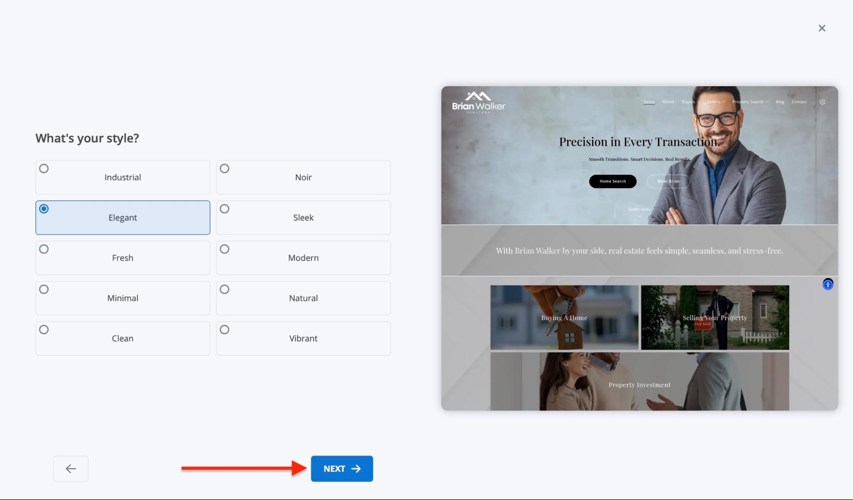This screenshot has width=853, height=500.
Task: Click the Selling Your Property image tile
Action: click(715, 317)
